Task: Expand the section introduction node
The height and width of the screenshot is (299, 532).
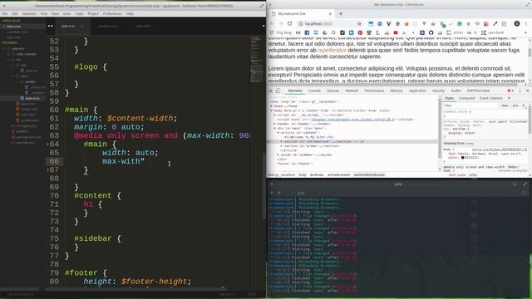Action: pos(281,141)
